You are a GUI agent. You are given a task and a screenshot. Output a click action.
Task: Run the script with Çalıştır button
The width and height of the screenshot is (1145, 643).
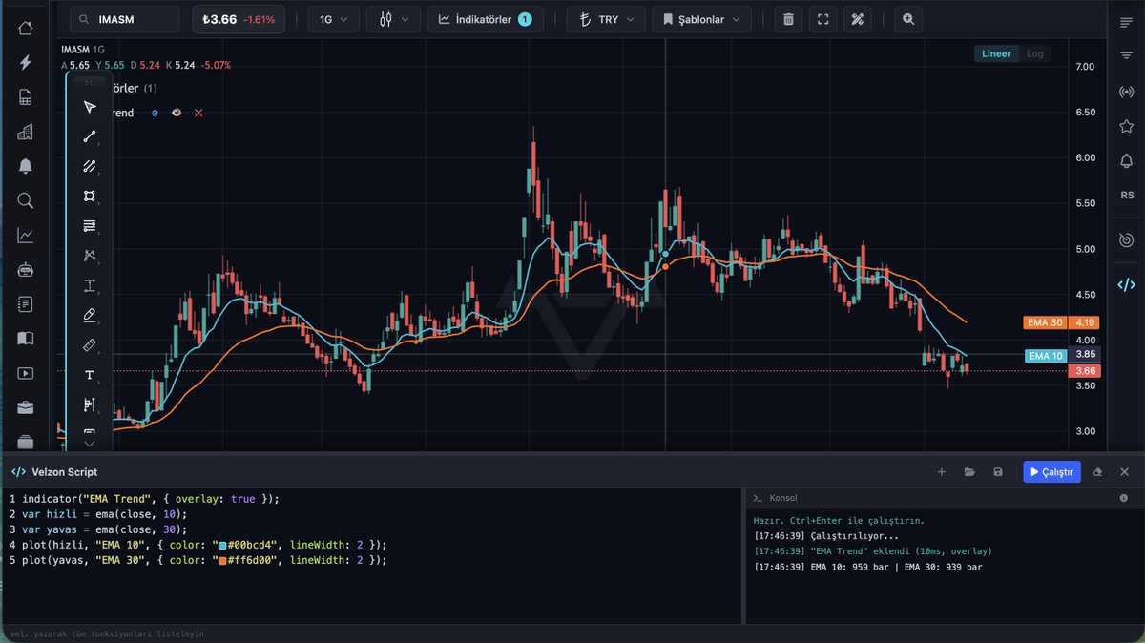(1051, 471)
